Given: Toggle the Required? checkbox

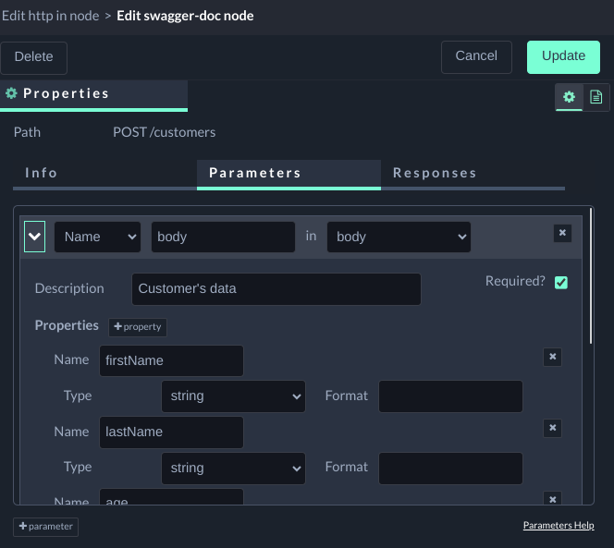Looking at the screenshot, I should point(561,283).
